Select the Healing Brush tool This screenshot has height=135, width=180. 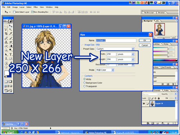tap(6, 38)
